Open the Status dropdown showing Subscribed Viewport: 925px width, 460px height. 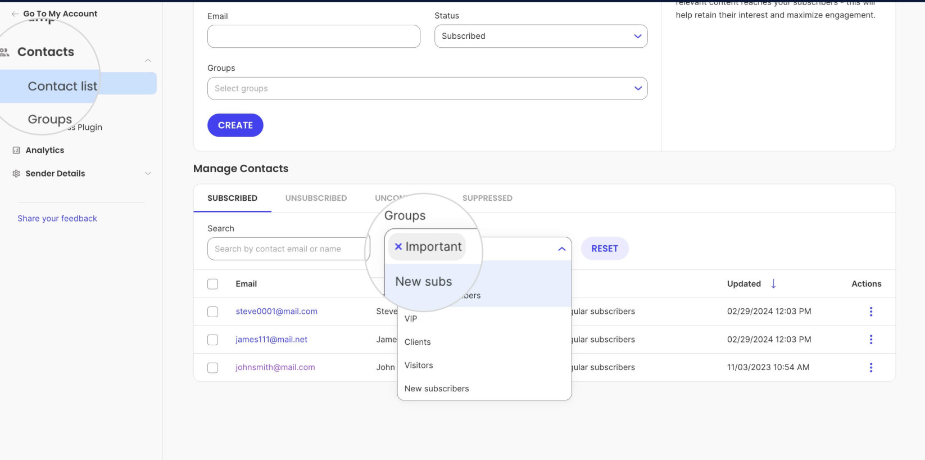click(x=541, y=36)
